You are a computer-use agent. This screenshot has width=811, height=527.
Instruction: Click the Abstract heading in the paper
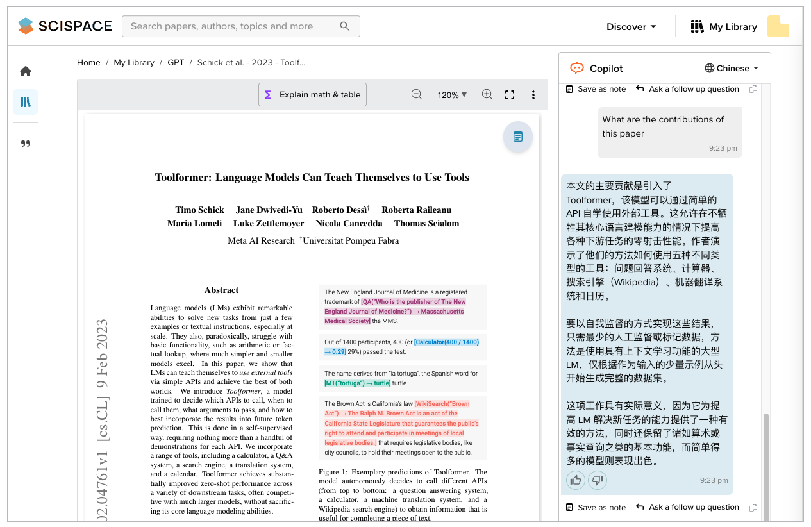[221, 290]
